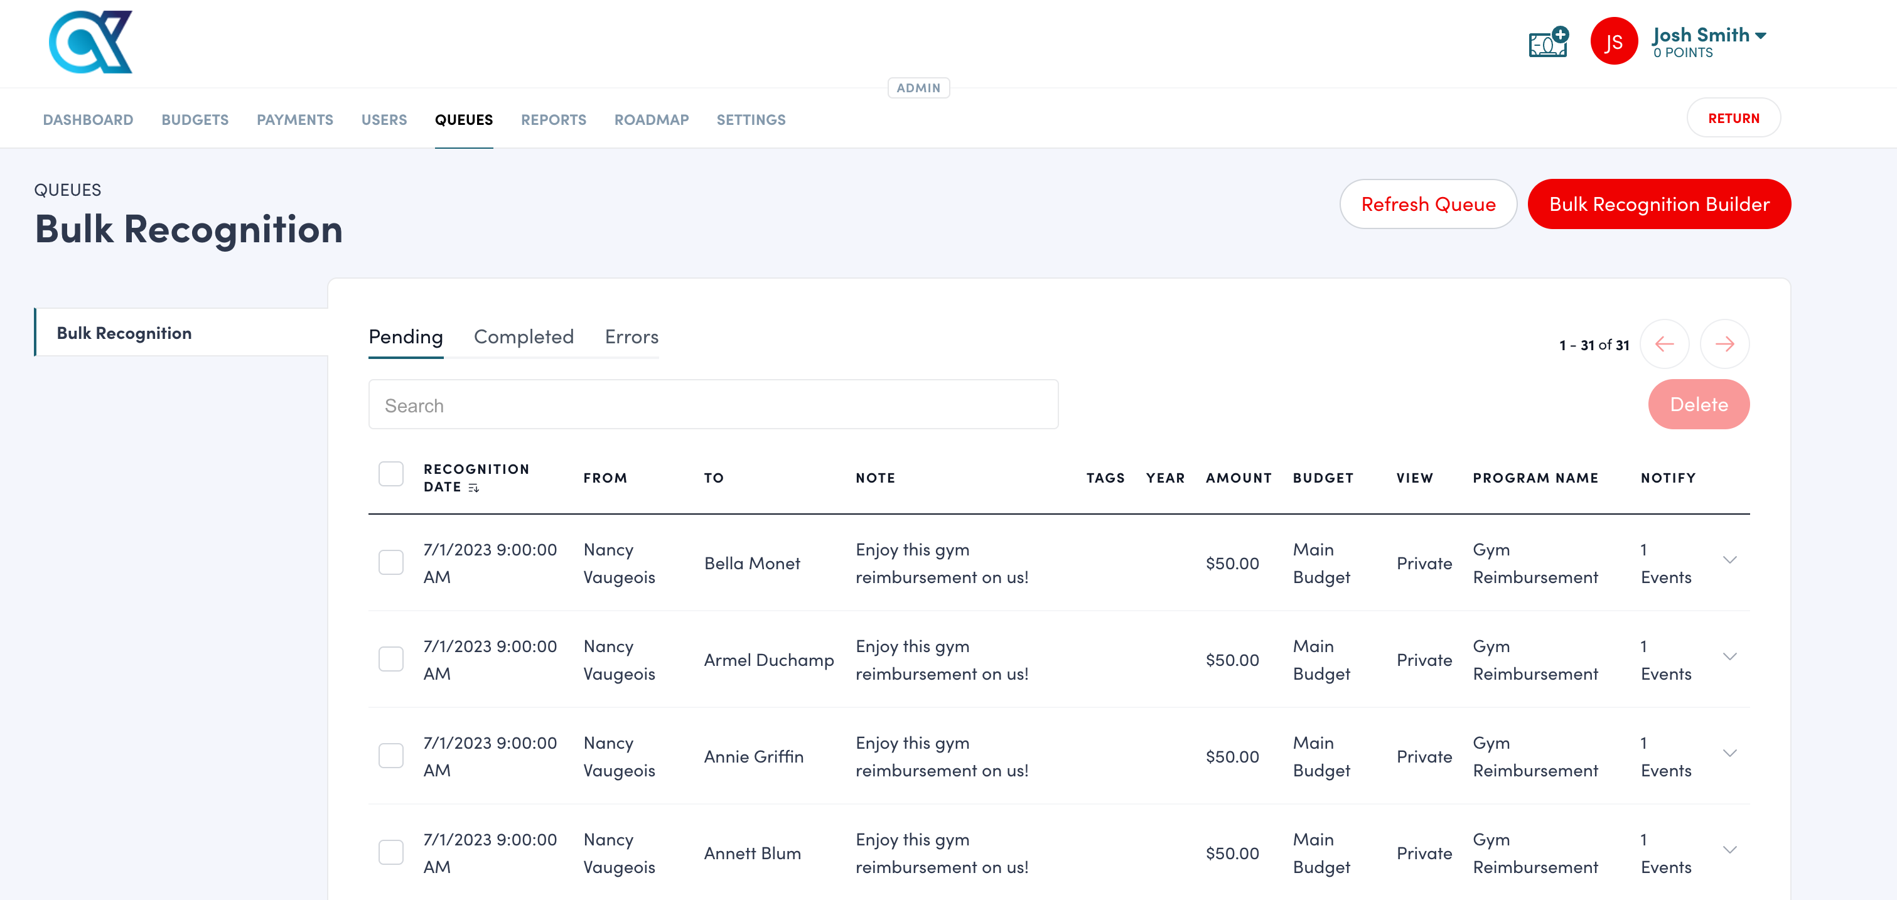Check the Bella Monet row checkbox
1897x900 pixels.
pos(391,563)
